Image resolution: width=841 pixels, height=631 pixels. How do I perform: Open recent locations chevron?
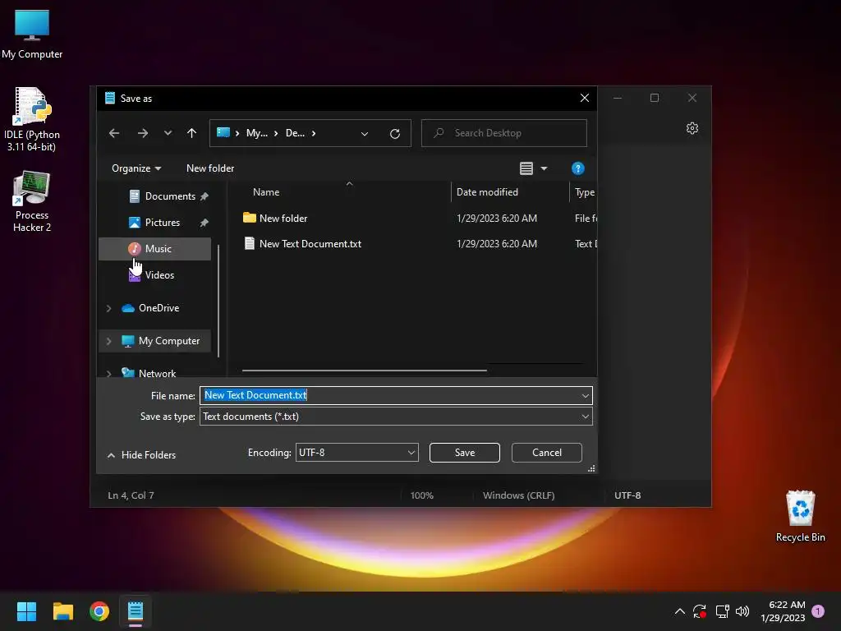pyautogui.click(x=168, y=133)
